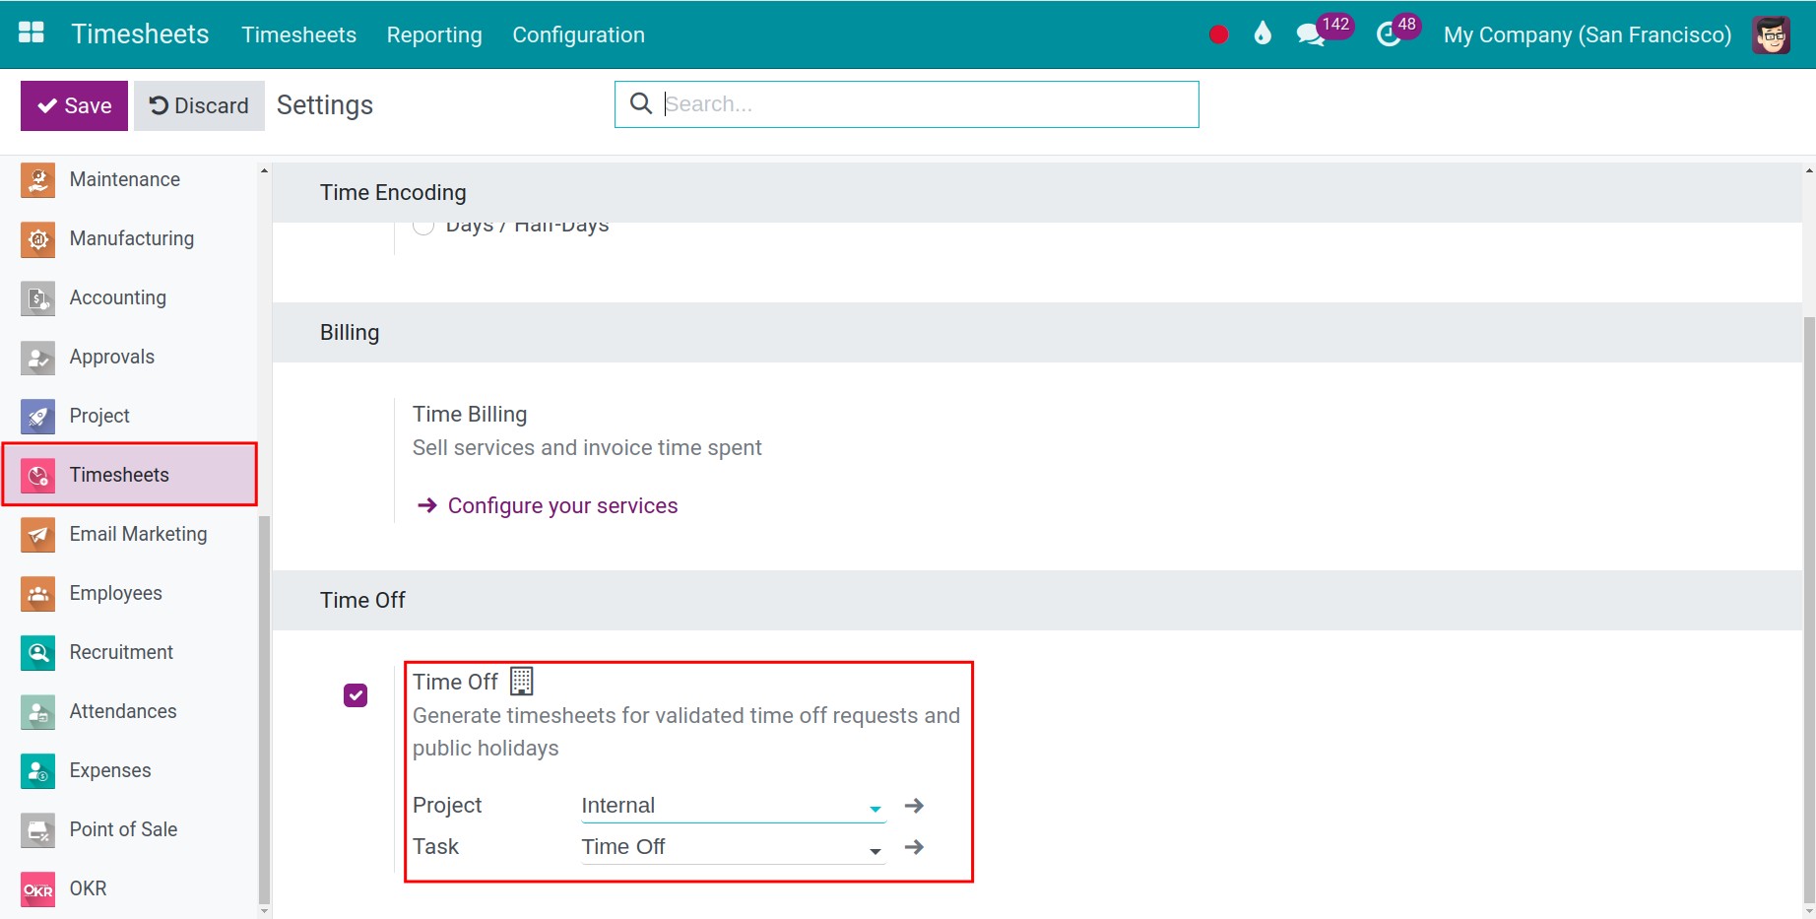
Task: Open the user avatar menu
Action: point(1771,34)
